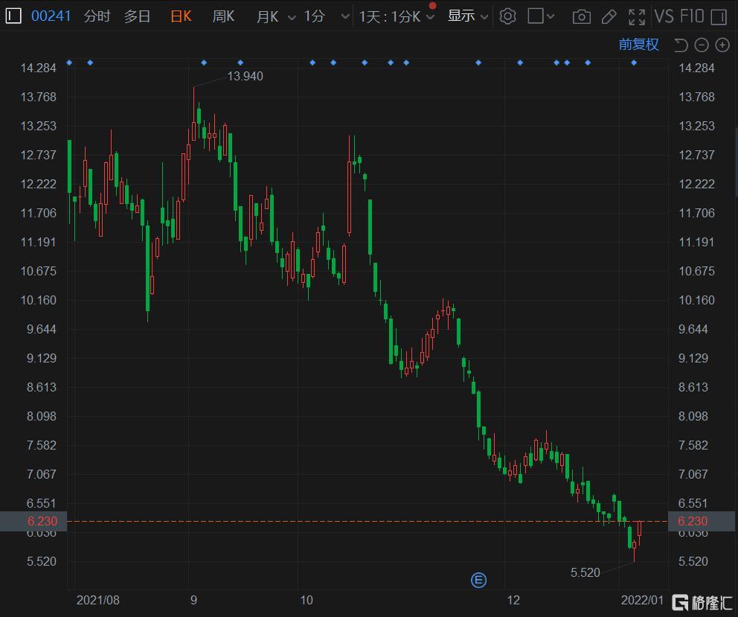Enter fullscreen chart mode
The width and height of the screenshot is (738, 617).
pyautogui.click(x=637, y=16)
